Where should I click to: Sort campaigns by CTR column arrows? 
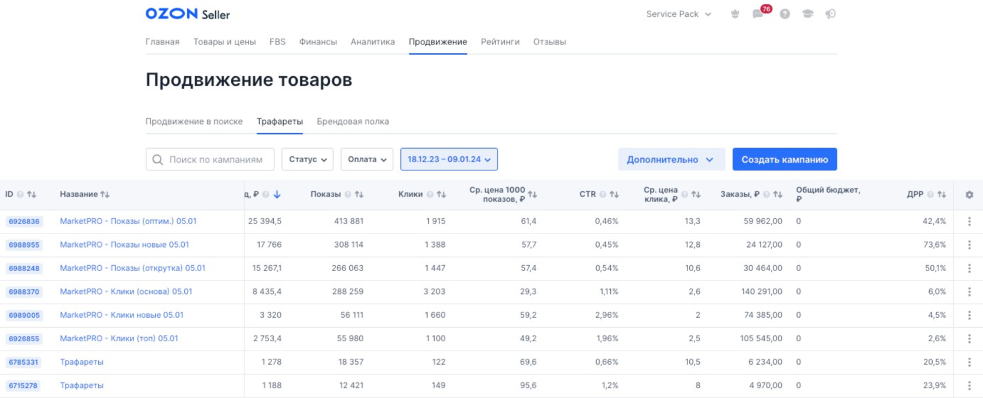click(614, 194)
